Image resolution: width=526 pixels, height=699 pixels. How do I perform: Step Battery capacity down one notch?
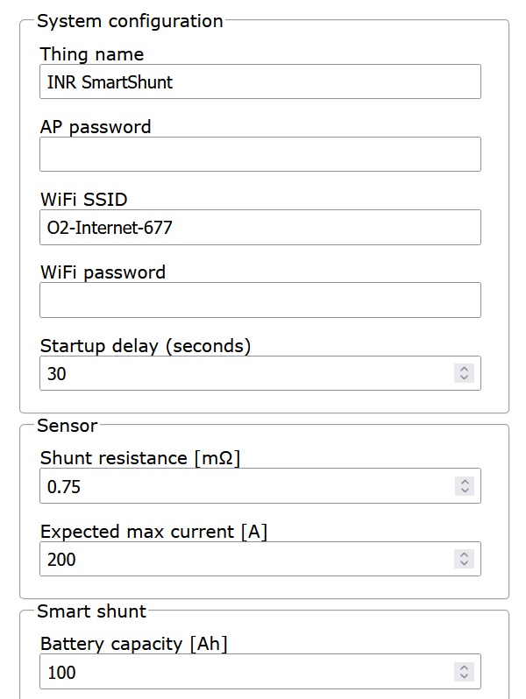(465, 677)
